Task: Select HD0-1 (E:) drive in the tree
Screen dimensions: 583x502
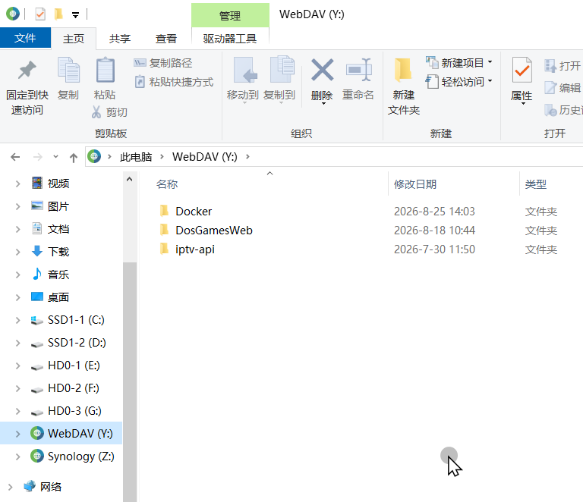Action: pos(74,366)
